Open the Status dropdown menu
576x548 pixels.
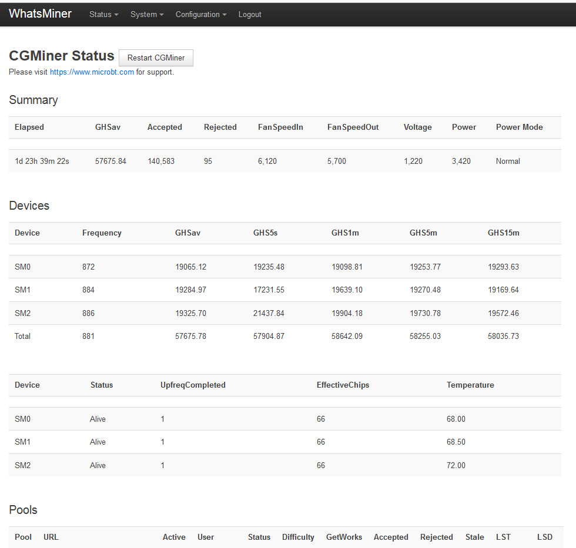pos(103,14)
